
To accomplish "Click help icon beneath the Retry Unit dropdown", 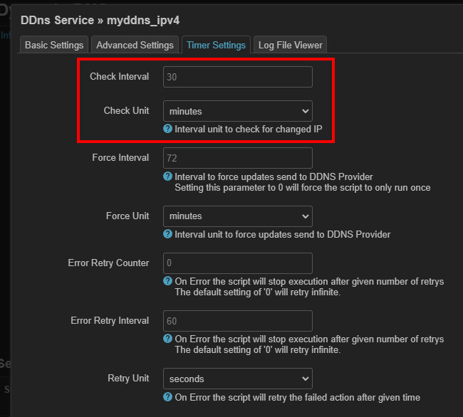I will point(168,397).
